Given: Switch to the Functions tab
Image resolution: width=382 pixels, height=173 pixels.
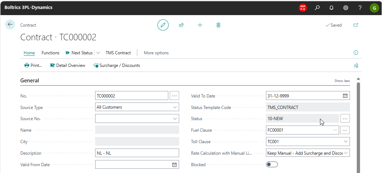Looking at the screenshot, I should tap(50, 53).
